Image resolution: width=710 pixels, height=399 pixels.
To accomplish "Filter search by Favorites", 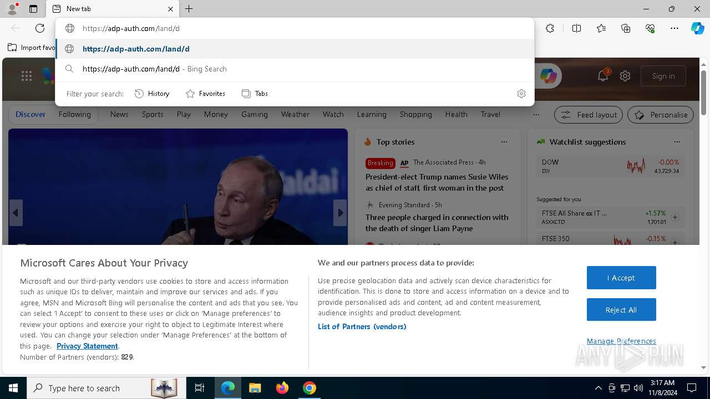I will [x=205, y=94].
